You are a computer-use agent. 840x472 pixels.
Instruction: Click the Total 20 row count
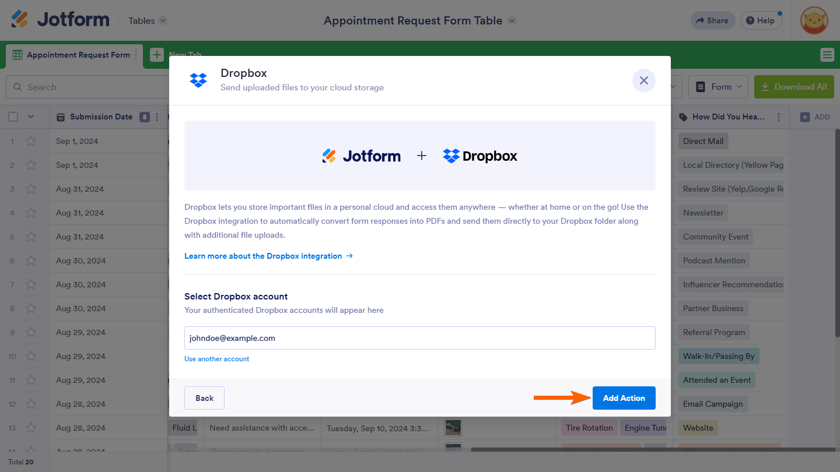click(21, 462)
